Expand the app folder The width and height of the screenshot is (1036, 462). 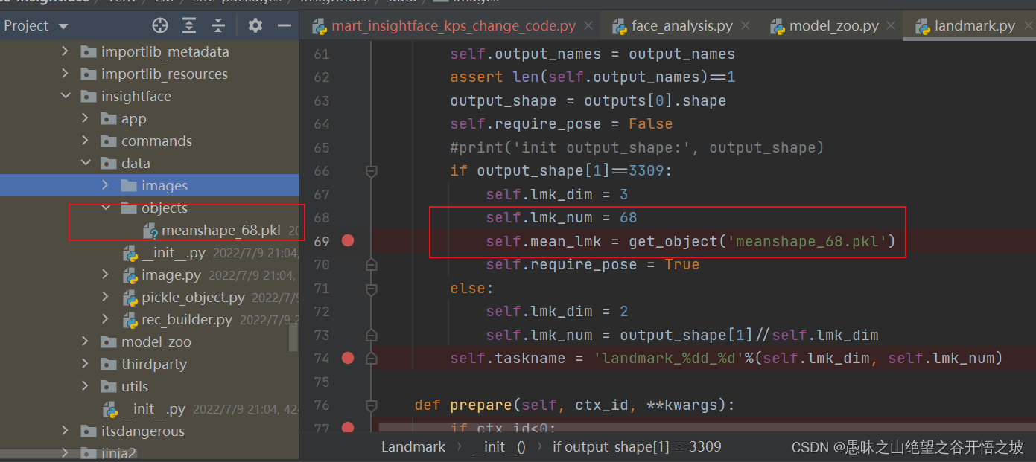(86, 118)
